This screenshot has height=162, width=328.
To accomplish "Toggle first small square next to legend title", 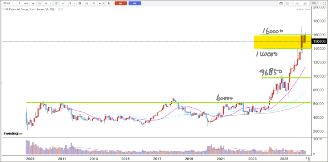I will [59, 9].
